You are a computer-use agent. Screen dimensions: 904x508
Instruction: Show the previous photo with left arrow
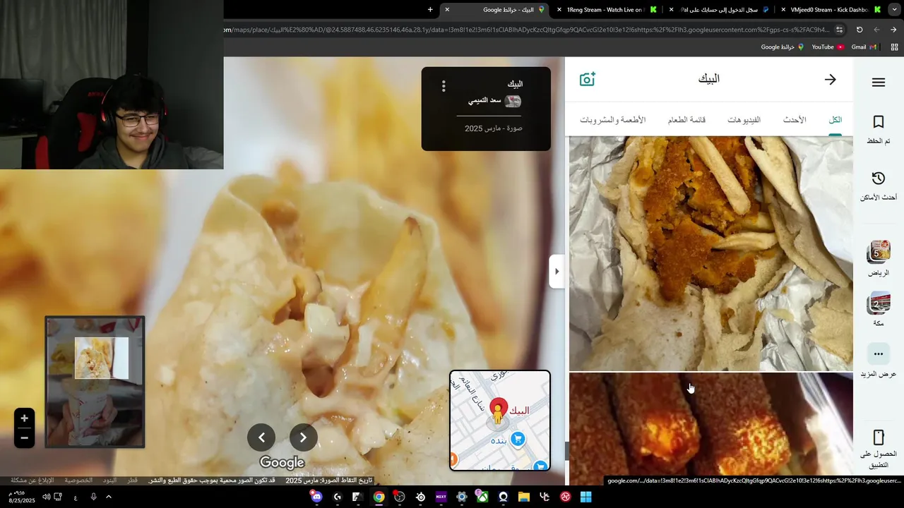[x=261, y=437]
